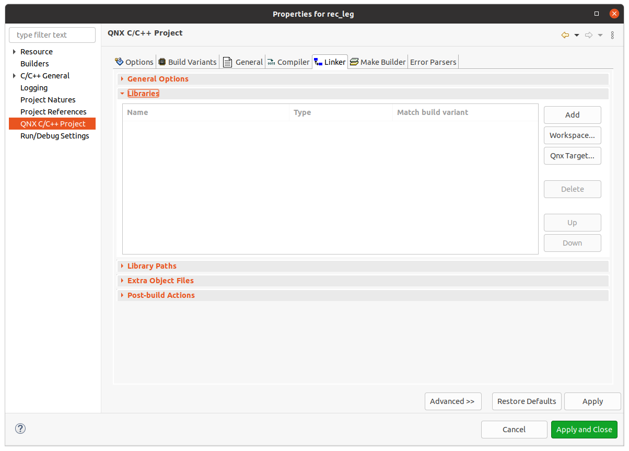Image resolution: width=629 pixels, height=451 pixels.
Task: Open the forward history dropdown arrow
Action: tap(600, 35)
